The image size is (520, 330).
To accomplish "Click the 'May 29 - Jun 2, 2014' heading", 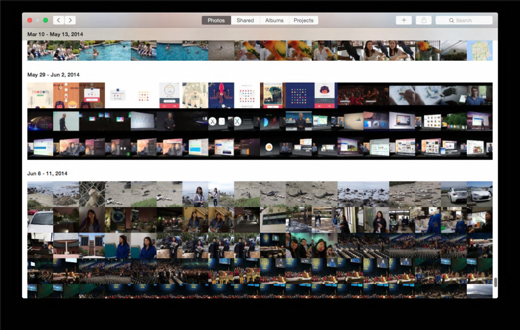I will click(x=54, y=74).
